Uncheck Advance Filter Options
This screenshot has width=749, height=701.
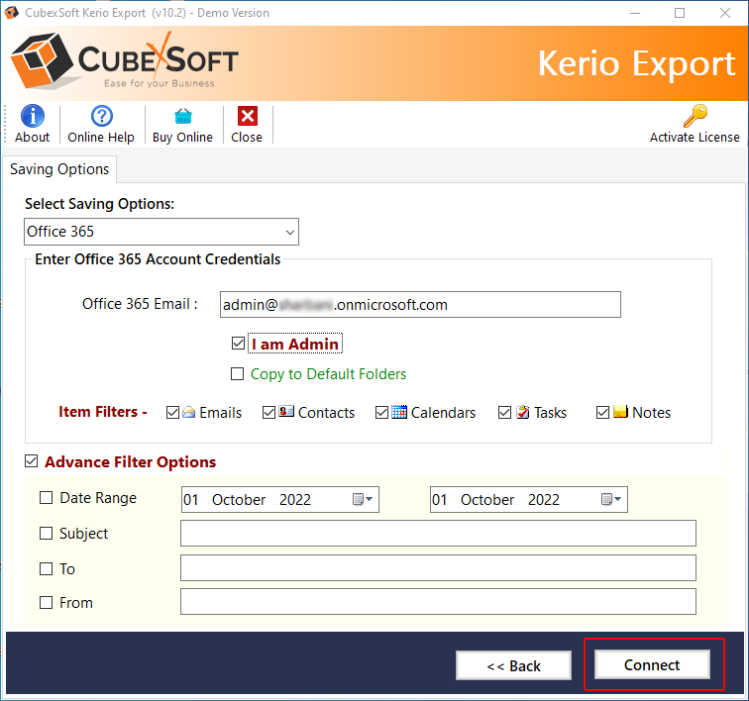point(32,461)
